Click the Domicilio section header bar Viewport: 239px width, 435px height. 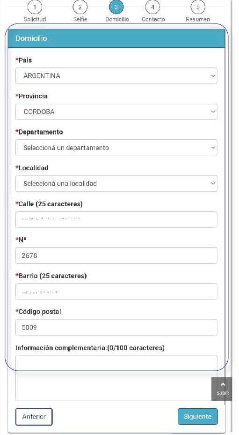[116, 38]
